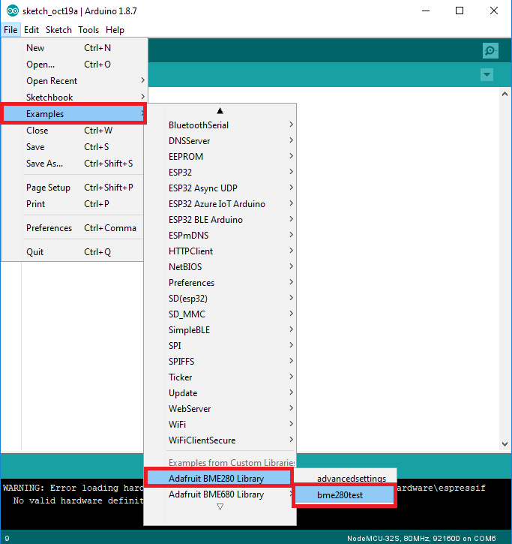512x544 pixels.
Task: Select Adafruit BME280 Library entry
Action: pyautogui.click(x=219, y=479)
